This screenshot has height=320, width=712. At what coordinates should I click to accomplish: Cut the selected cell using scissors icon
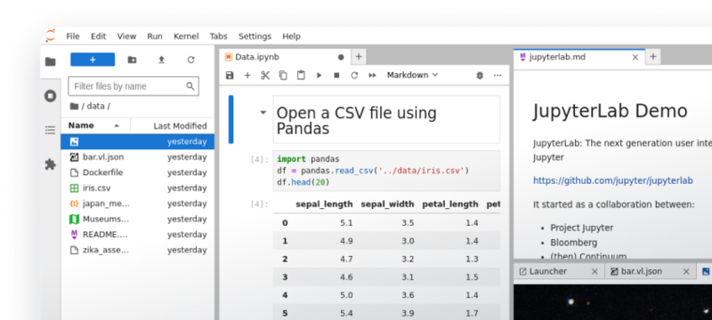pyautogui.click(x=265, y=76)
